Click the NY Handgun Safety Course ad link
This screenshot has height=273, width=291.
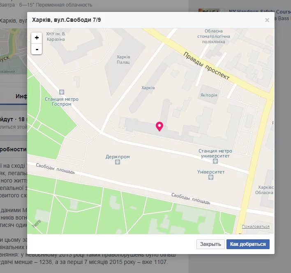pos(260,12)
